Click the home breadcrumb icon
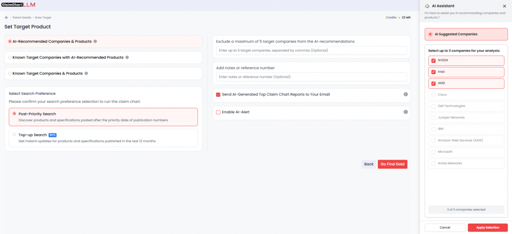 pos(6,17)
